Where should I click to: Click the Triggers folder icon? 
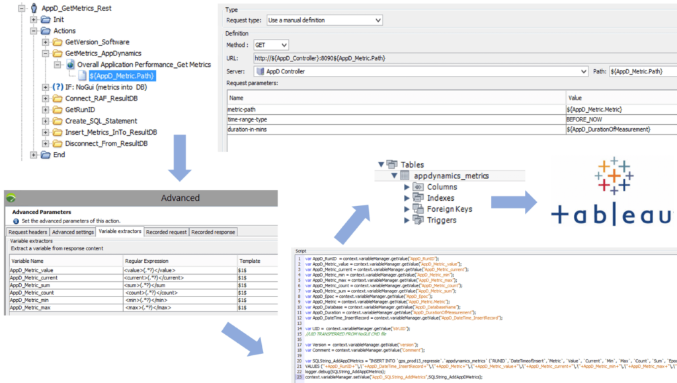coord(418,219)
